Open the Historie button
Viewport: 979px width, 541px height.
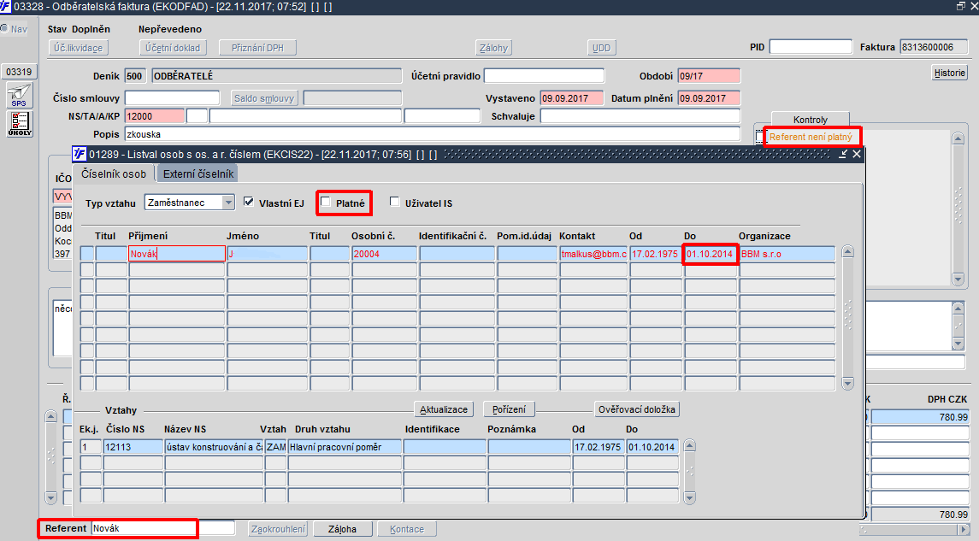tap(950, 73)
